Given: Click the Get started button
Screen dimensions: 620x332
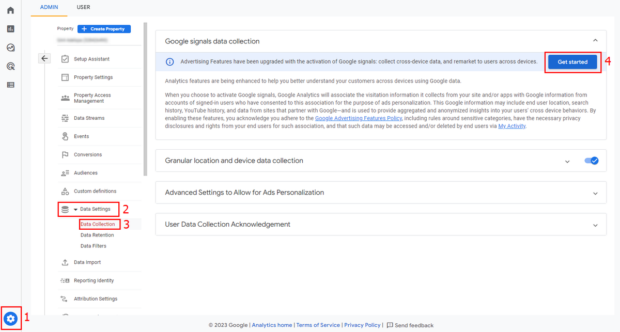Looking at the screenshot, I should [x=572, y=62].
